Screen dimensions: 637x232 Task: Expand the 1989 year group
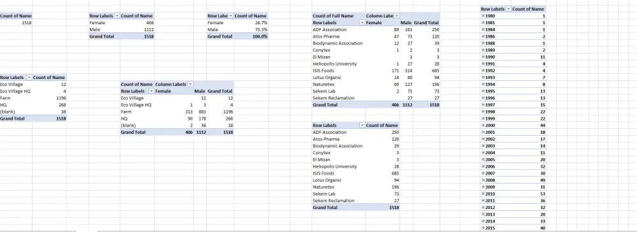point(483,50)
